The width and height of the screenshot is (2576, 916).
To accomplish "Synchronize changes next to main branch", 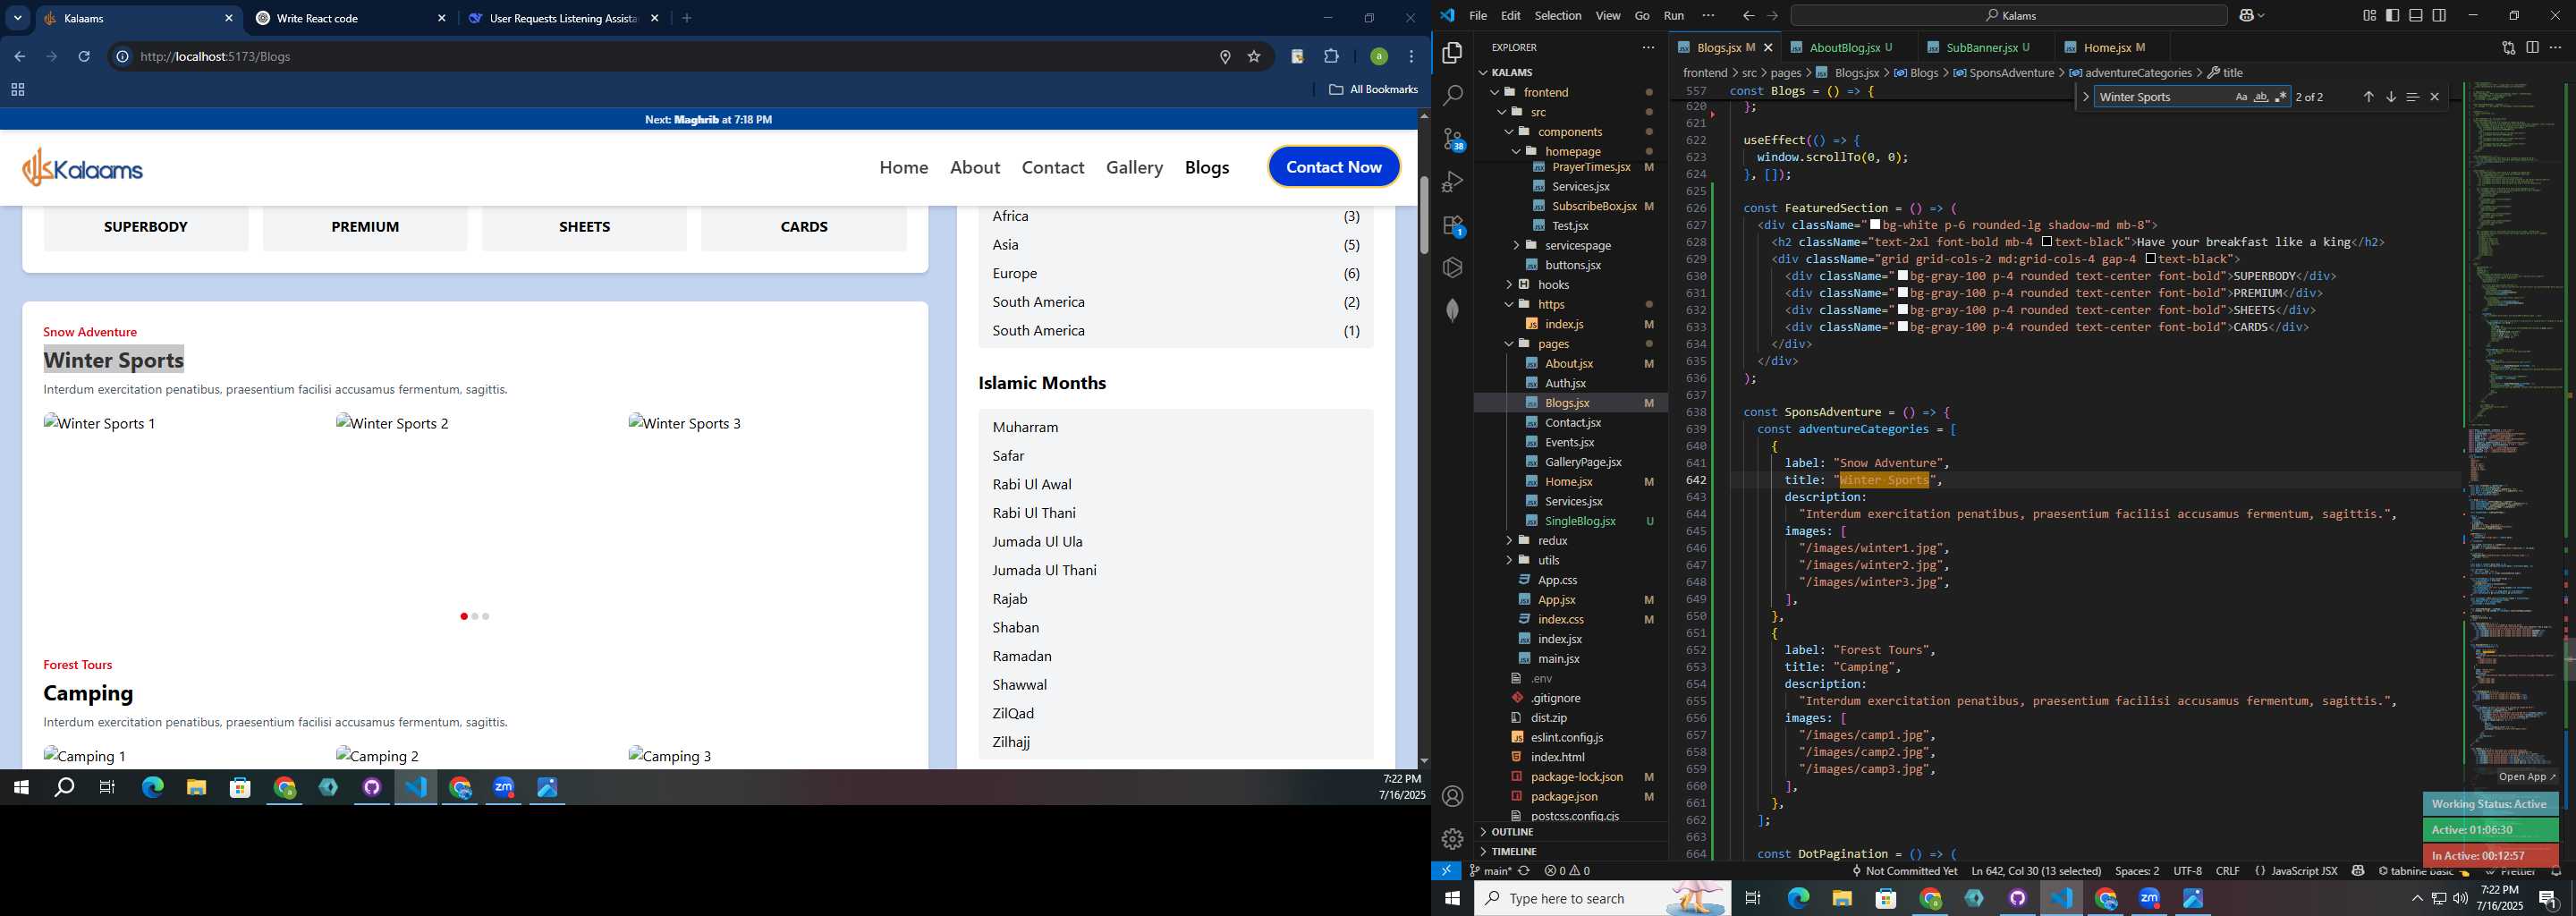I will pyautogui.click(x=1524, y=871).
